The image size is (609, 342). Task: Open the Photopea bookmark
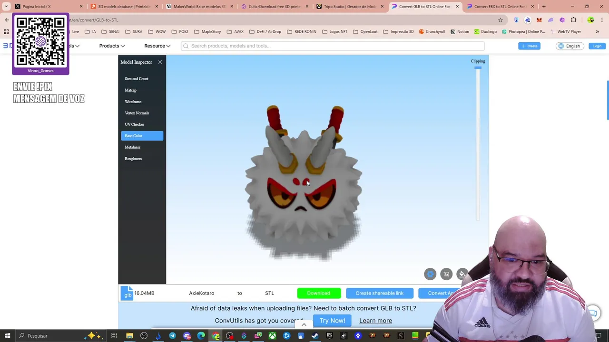pyautogui.click(x=523, y=32)
